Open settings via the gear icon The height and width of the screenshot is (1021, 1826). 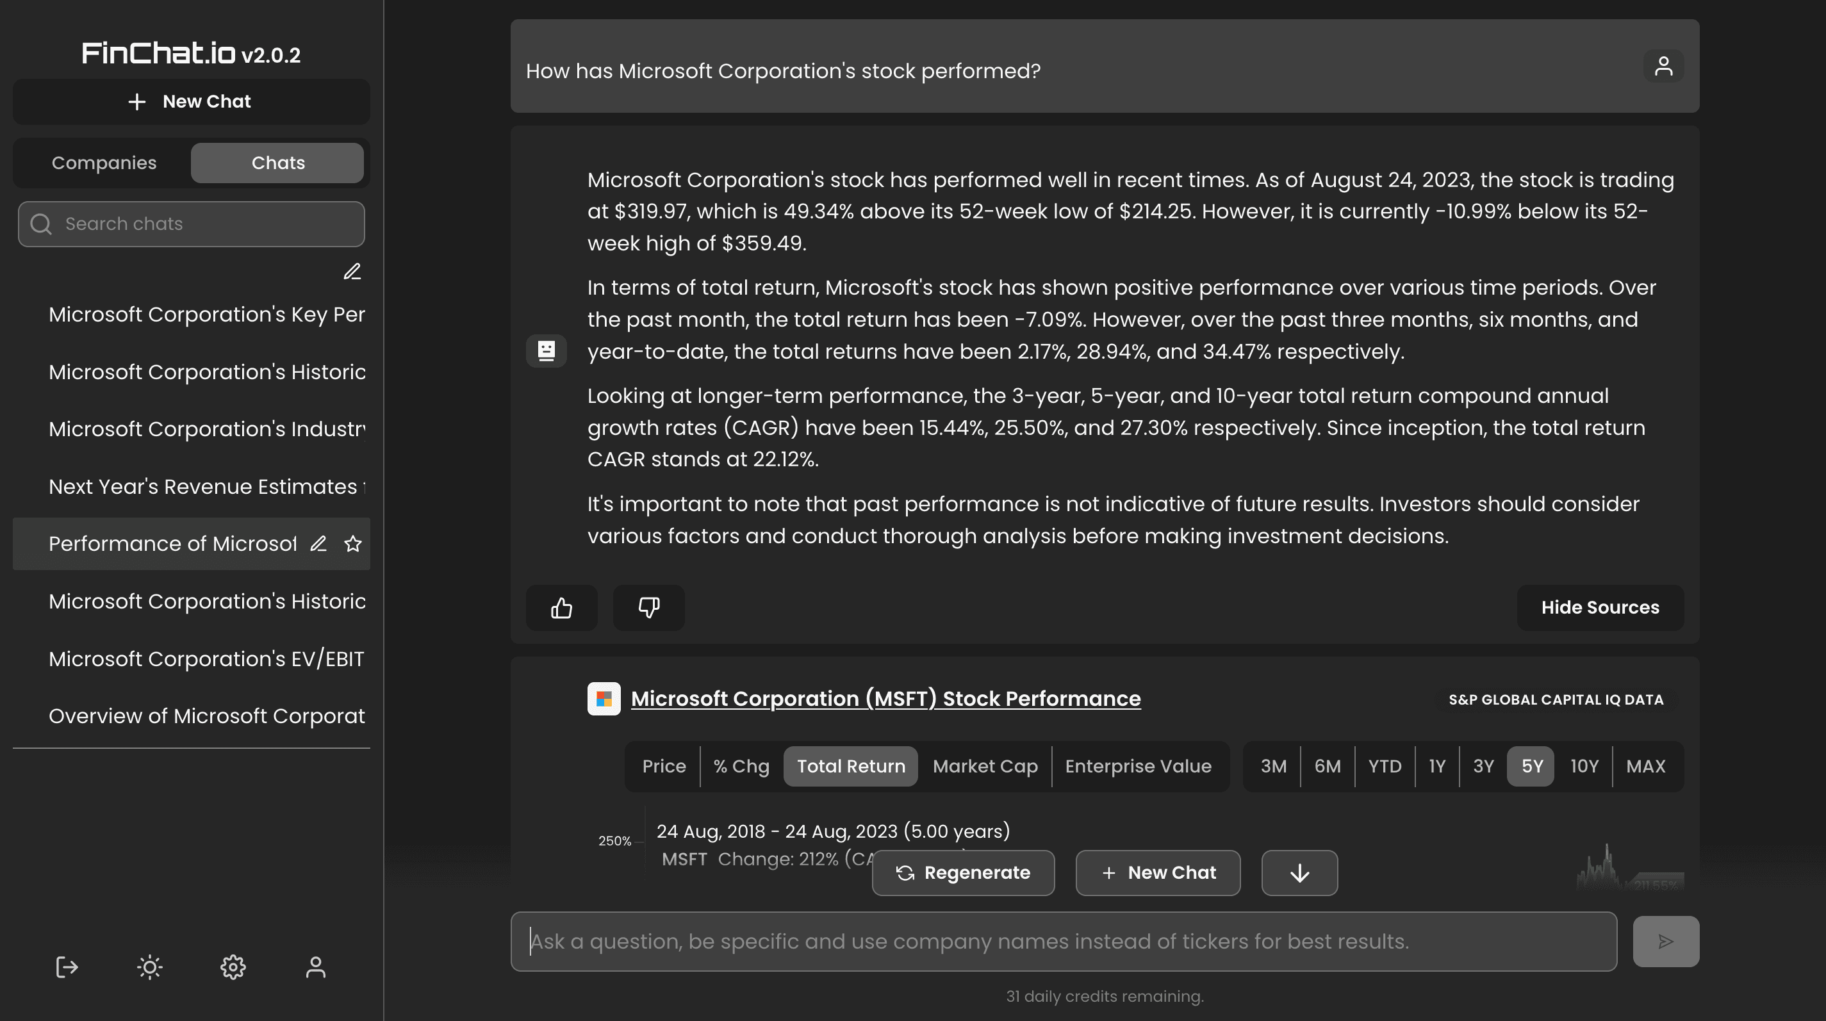coord(233,967)
